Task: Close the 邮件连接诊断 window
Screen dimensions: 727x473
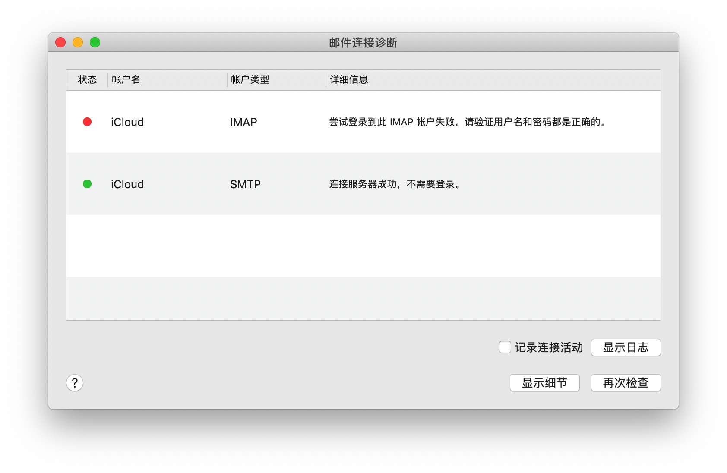Action: pos(60,42)
